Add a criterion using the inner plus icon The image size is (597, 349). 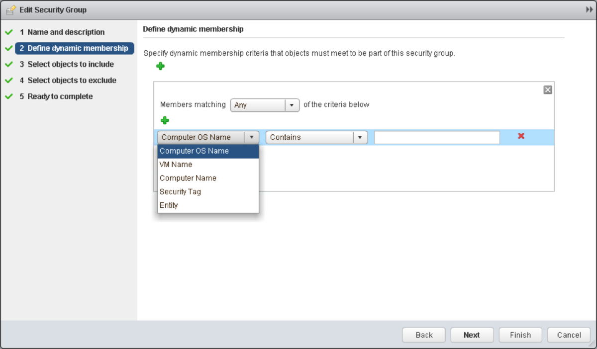point(165,120)
